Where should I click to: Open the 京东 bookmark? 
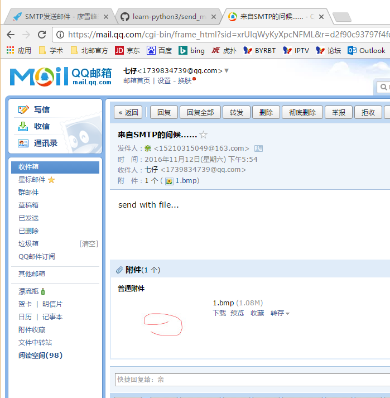pyautogui.click(x=127, y=50)
